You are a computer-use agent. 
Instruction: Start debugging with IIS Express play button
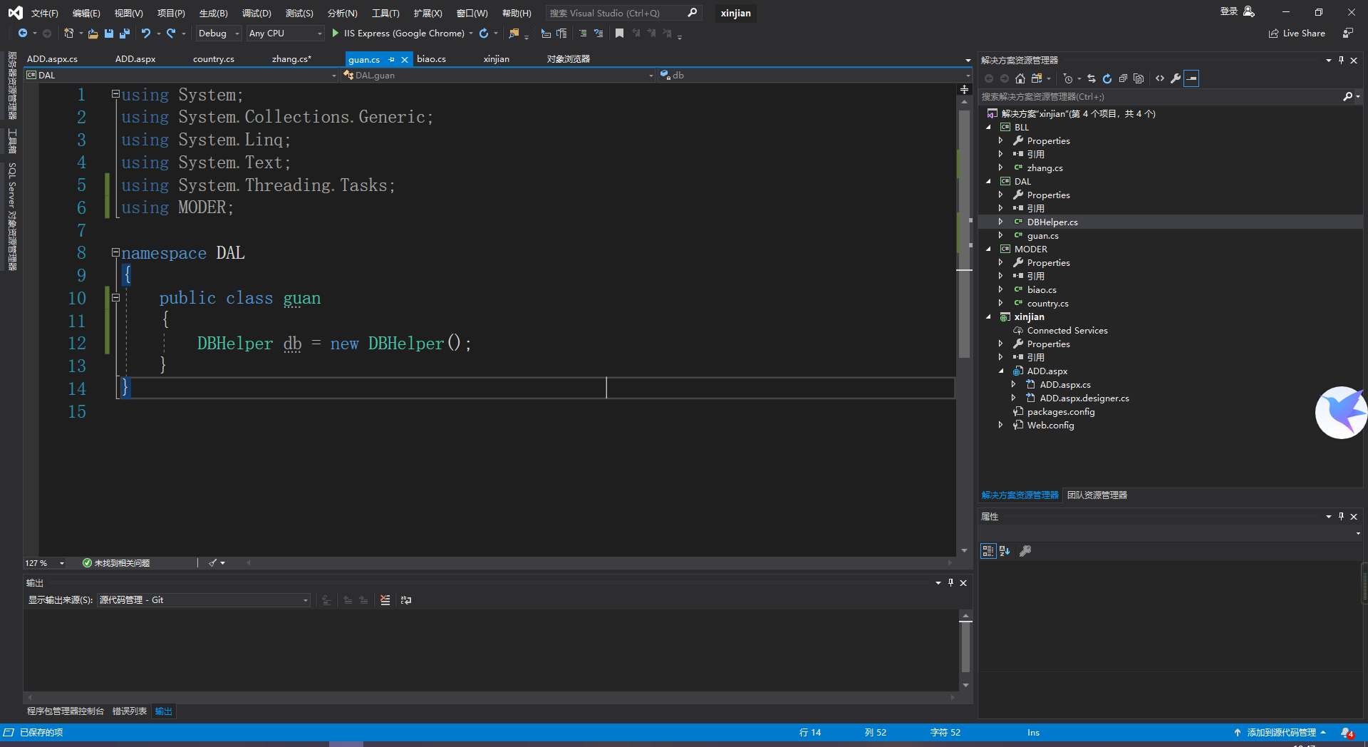[336, 34]
